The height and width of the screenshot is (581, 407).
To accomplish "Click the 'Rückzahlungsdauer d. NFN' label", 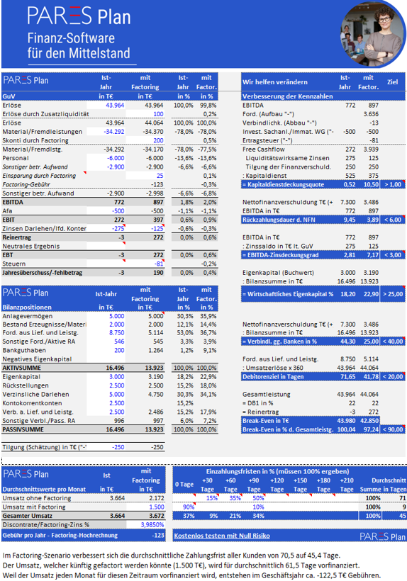I will coord(279,220).
